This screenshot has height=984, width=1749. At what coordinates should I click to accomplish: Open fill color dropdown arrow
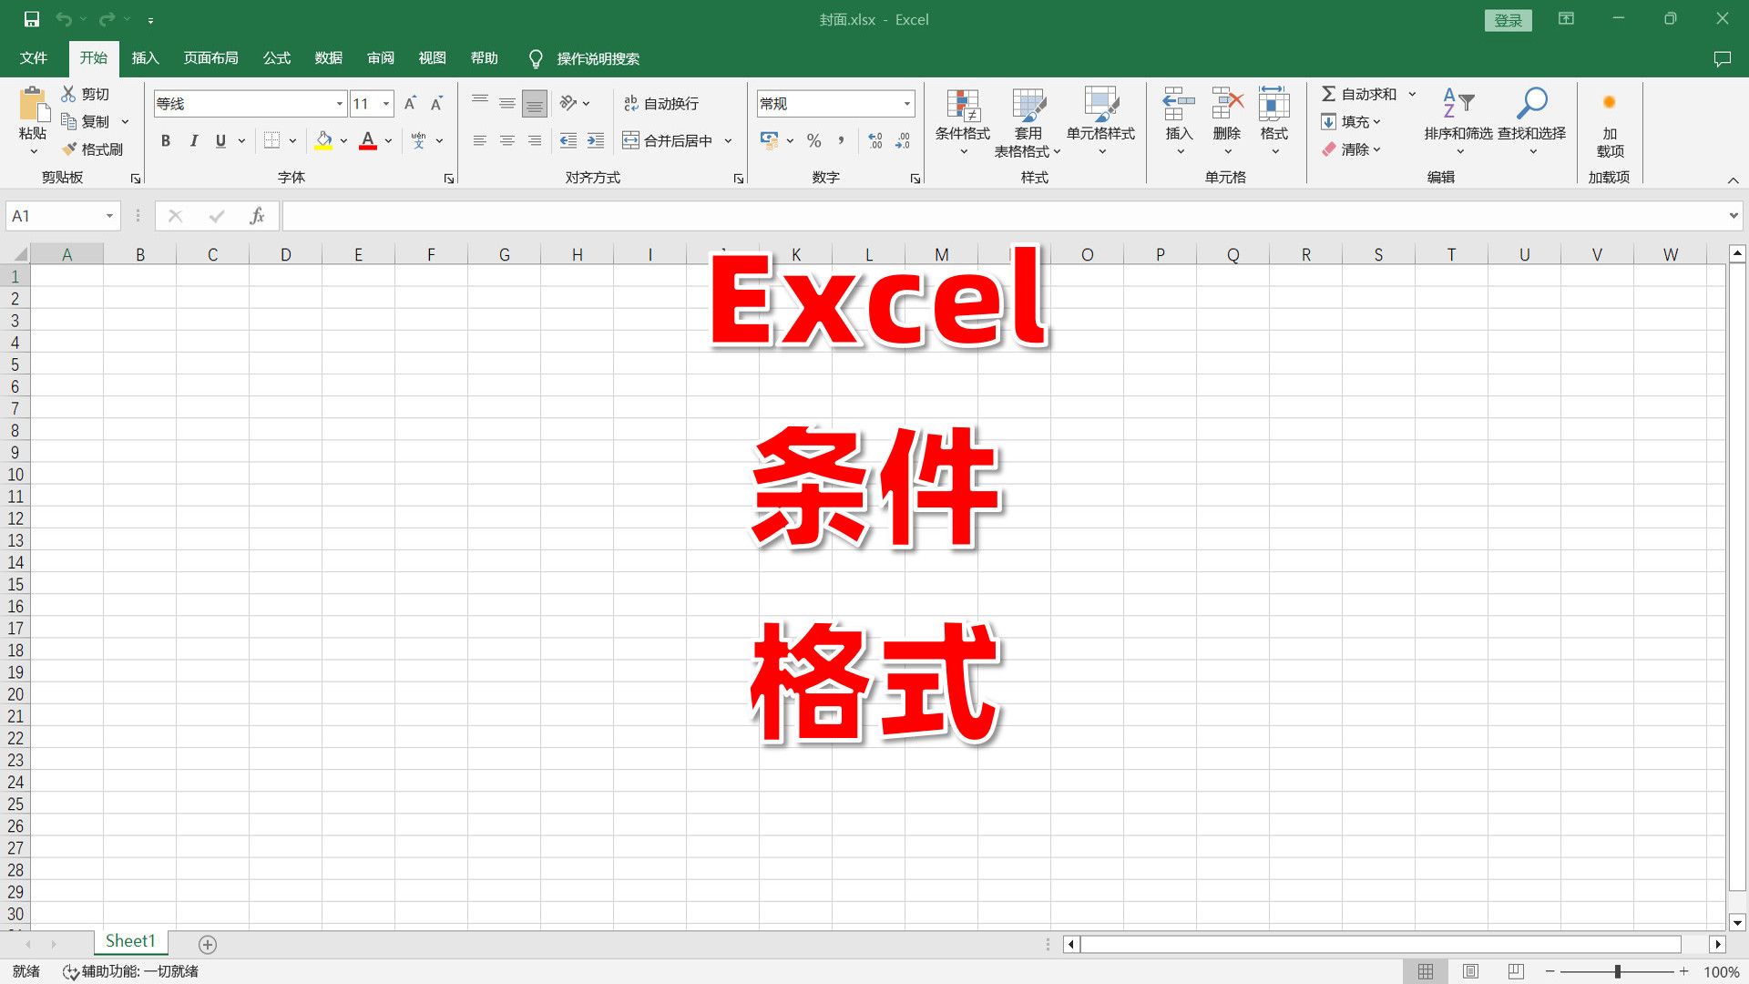343,140
